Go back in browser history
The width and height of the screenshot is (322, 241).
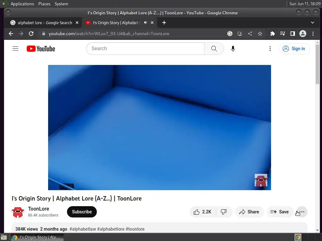(11, 34)
